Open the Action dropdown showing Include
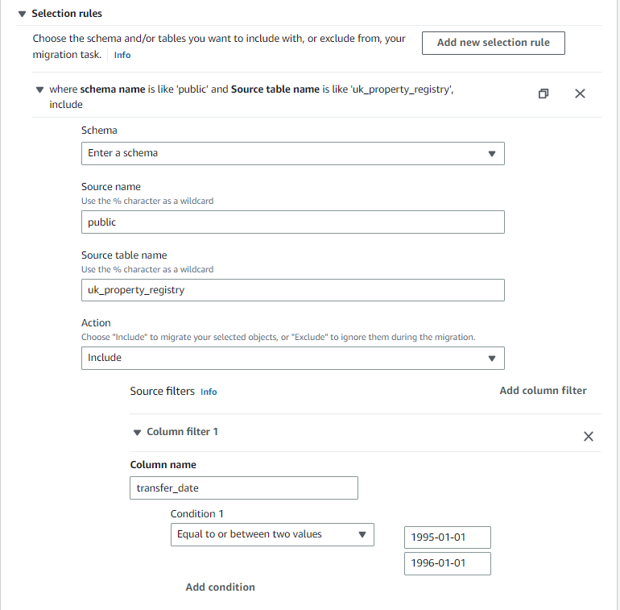 tap(292, 358)
